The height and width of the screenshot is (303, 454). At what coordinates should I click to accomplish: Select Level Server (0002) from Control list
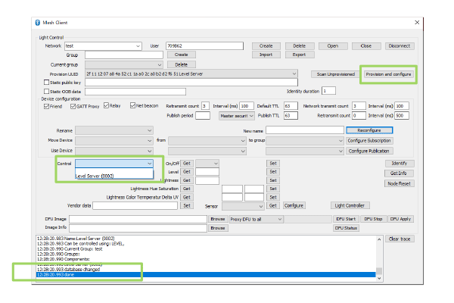113,176
